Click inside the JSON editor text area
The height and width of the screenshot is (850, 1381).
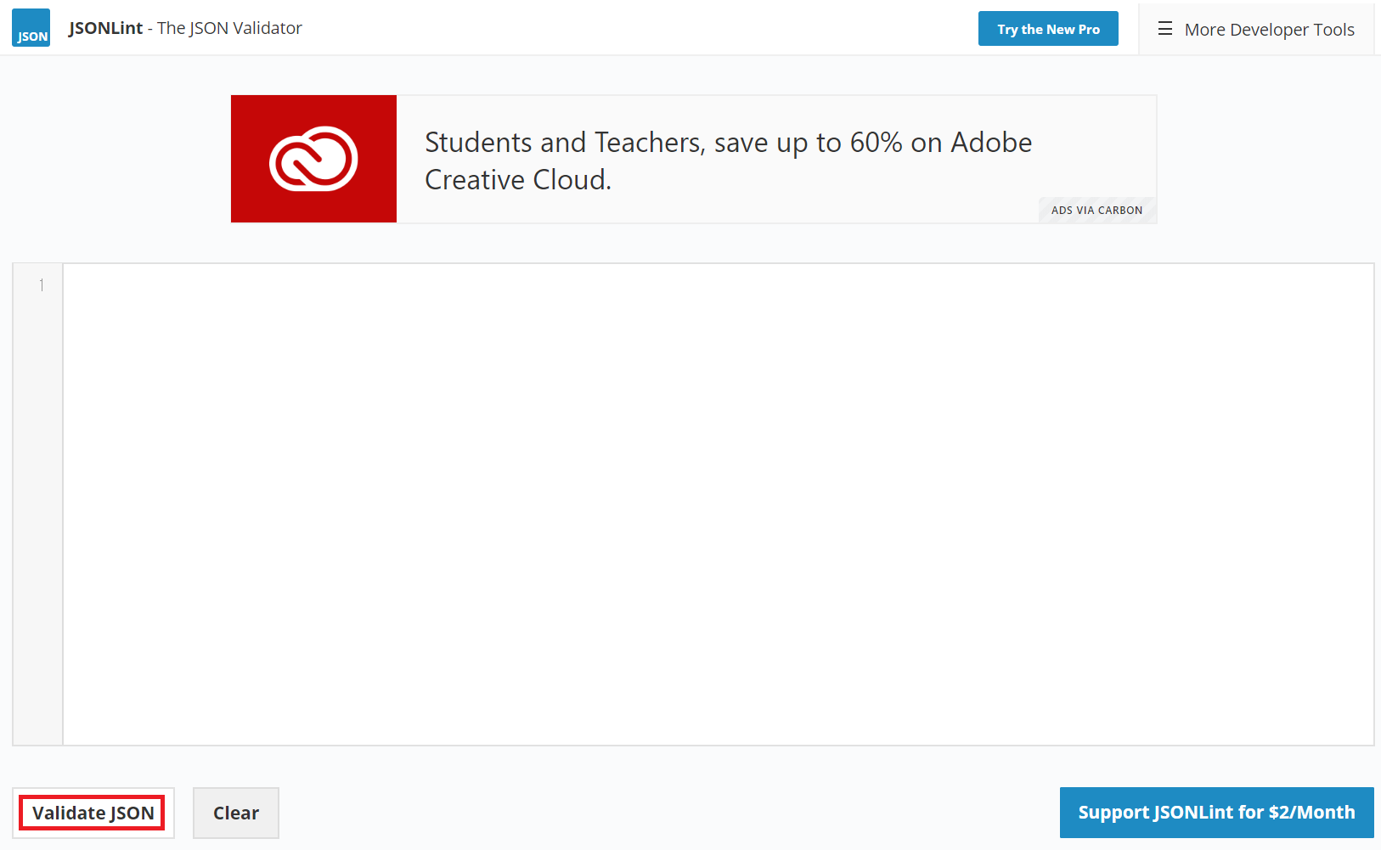[718, 504]
